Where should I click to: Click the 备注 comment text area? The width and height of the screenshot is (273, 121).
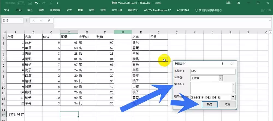[x=213, y=88]
